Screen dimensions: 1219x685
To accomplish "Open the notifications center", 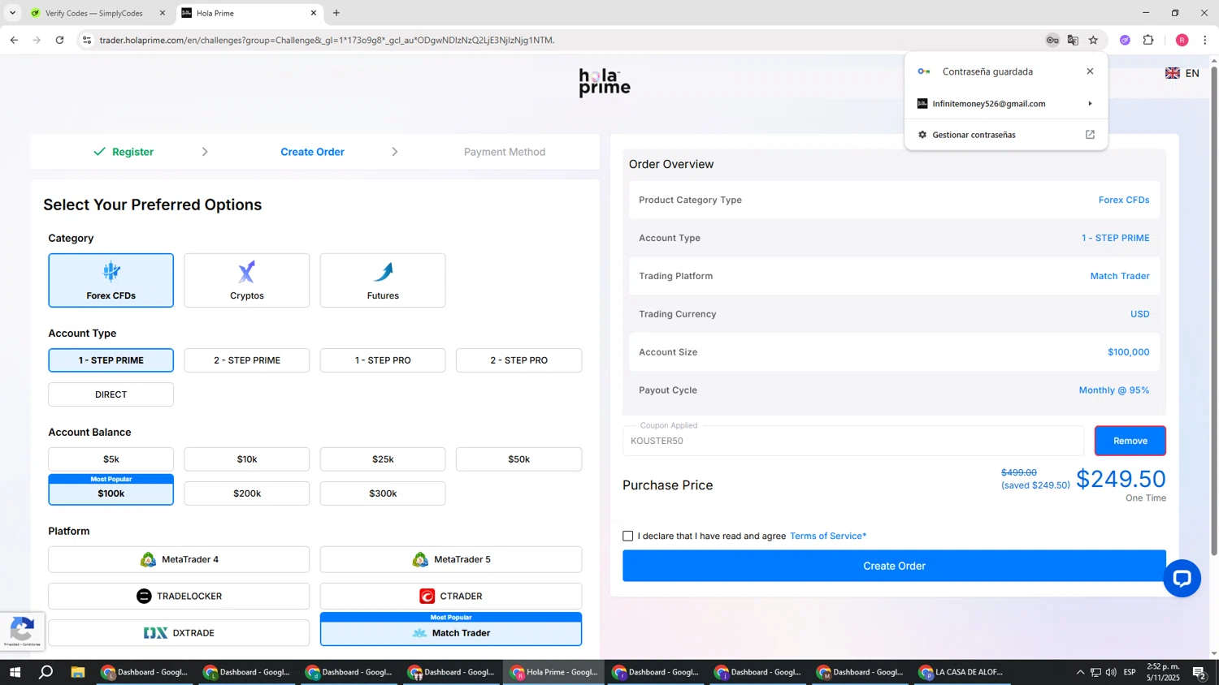I will click(1199, 672).
